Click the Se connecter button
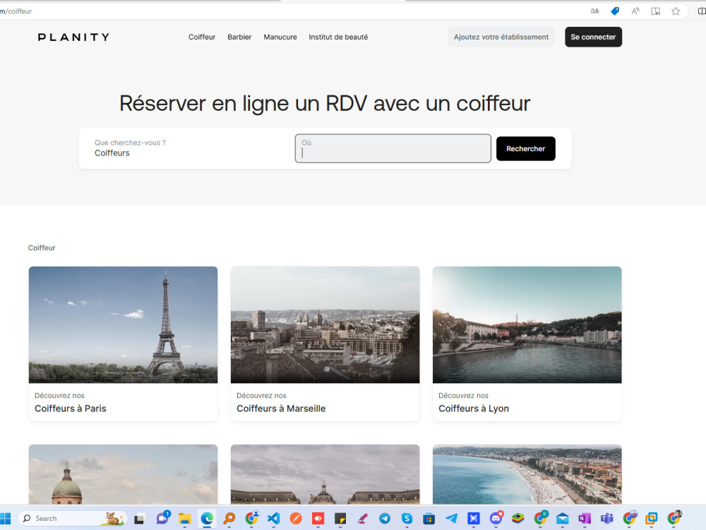 (593, 37)
